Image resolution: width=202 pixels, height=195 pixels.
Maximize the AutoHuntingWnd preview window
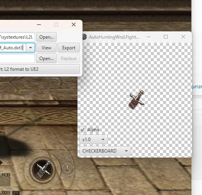tap(166, 37)
